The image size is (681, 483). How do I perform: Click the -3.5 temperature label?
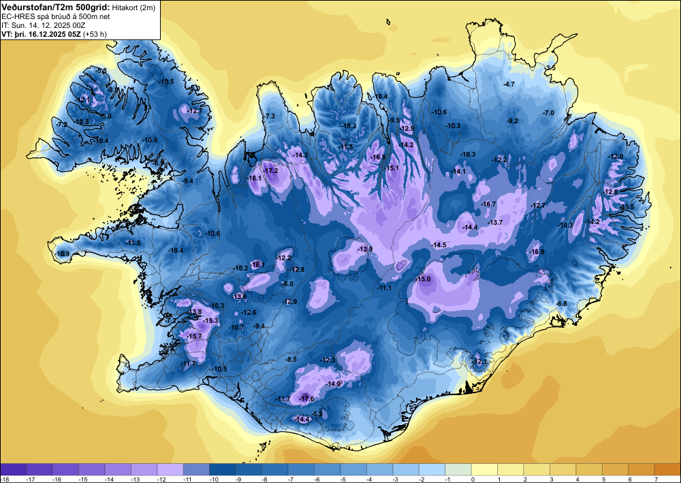pyautogui.click(x=550, y=67)
